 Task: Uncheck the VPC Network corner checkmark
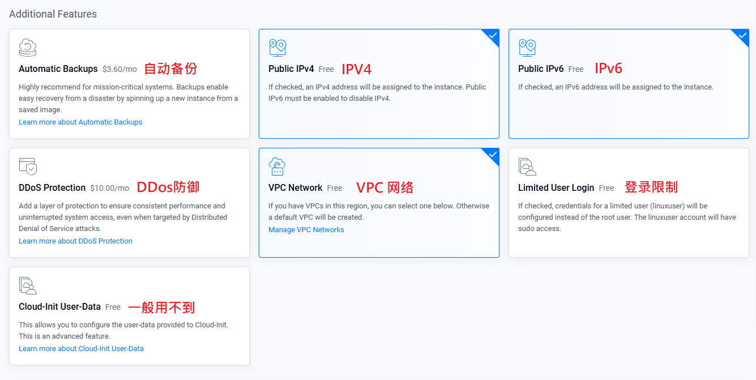click(x=493, y=155)
